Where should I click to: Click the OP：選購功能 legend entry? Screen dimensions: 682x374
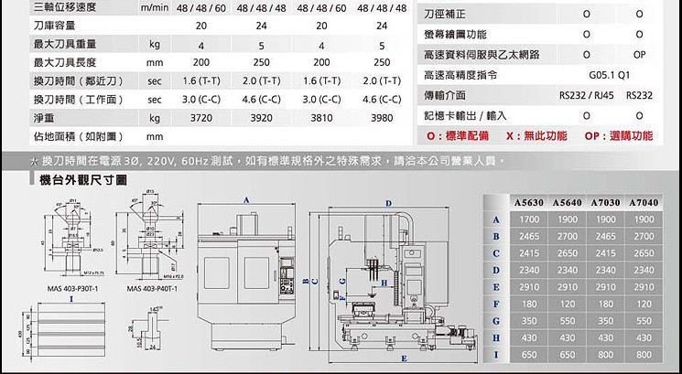(x=619, y=136)
